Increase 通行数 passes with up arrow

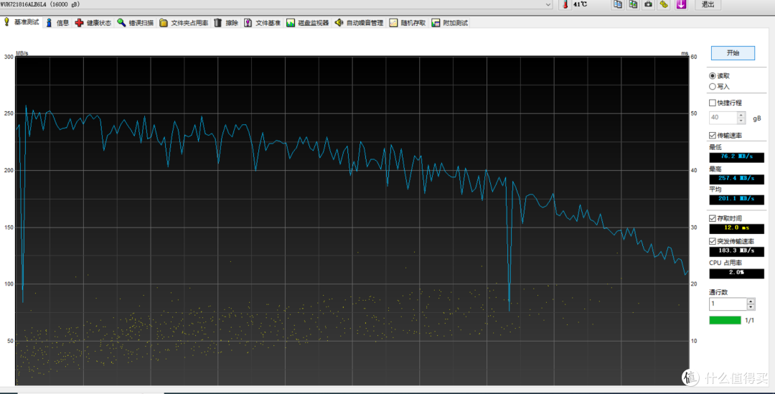point(751,301)
